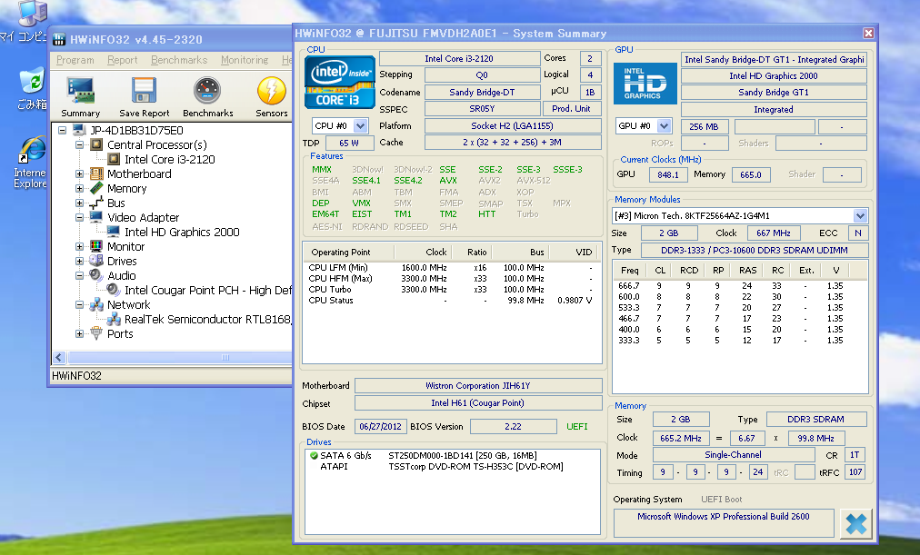The width and height of the screenshot is (920, 555).
Task: Open the GPU #0 selector dropdown
Action: [664, 126]
